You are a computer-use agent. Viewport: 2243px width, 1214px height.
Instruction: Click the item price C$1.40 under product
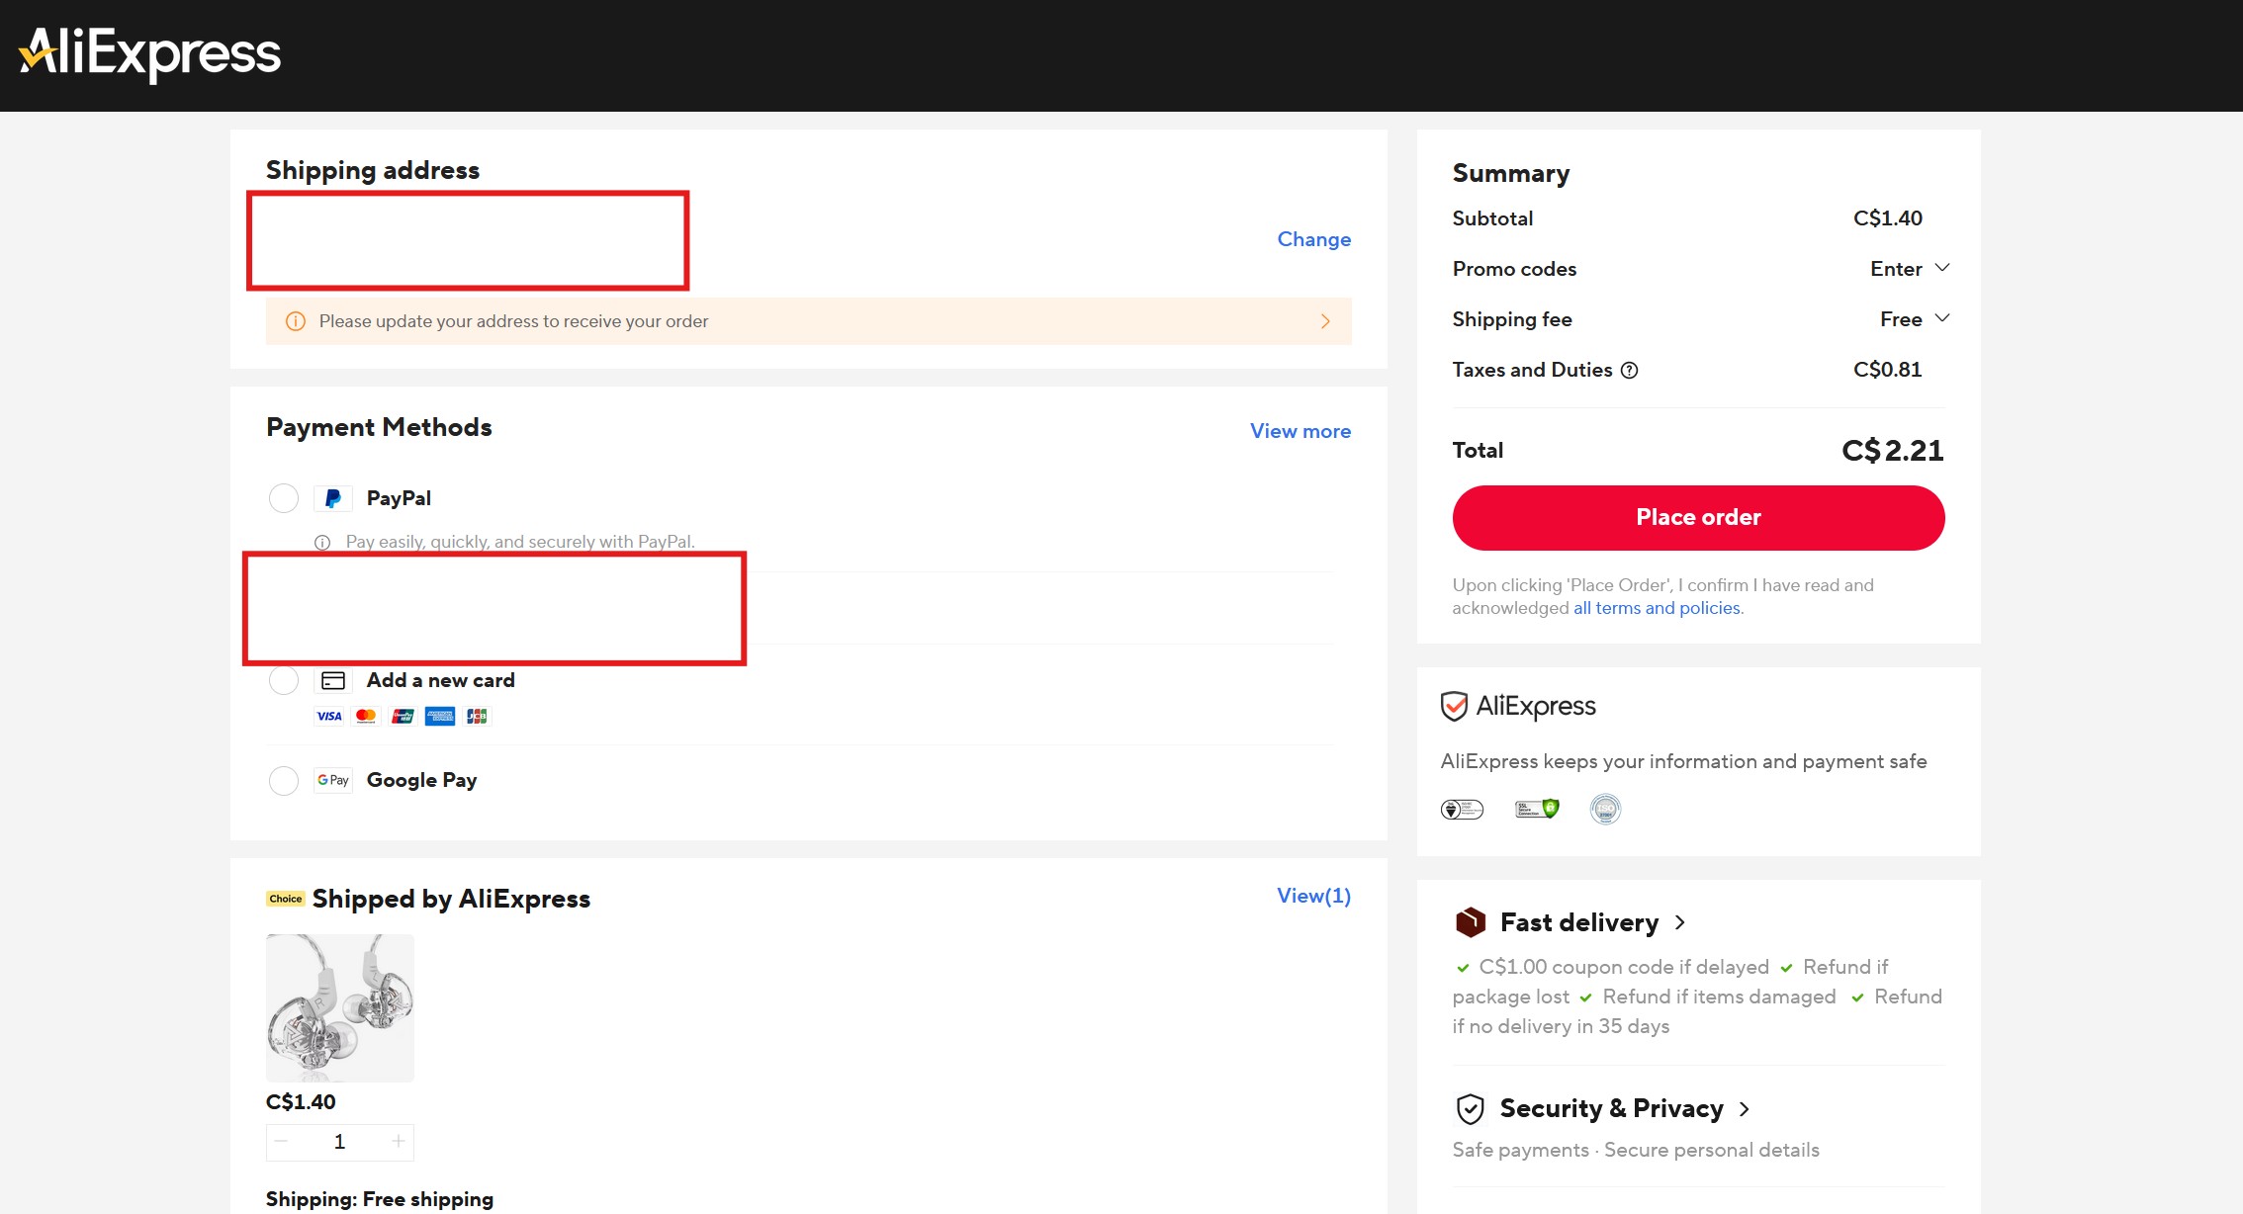coord(301,1102)
